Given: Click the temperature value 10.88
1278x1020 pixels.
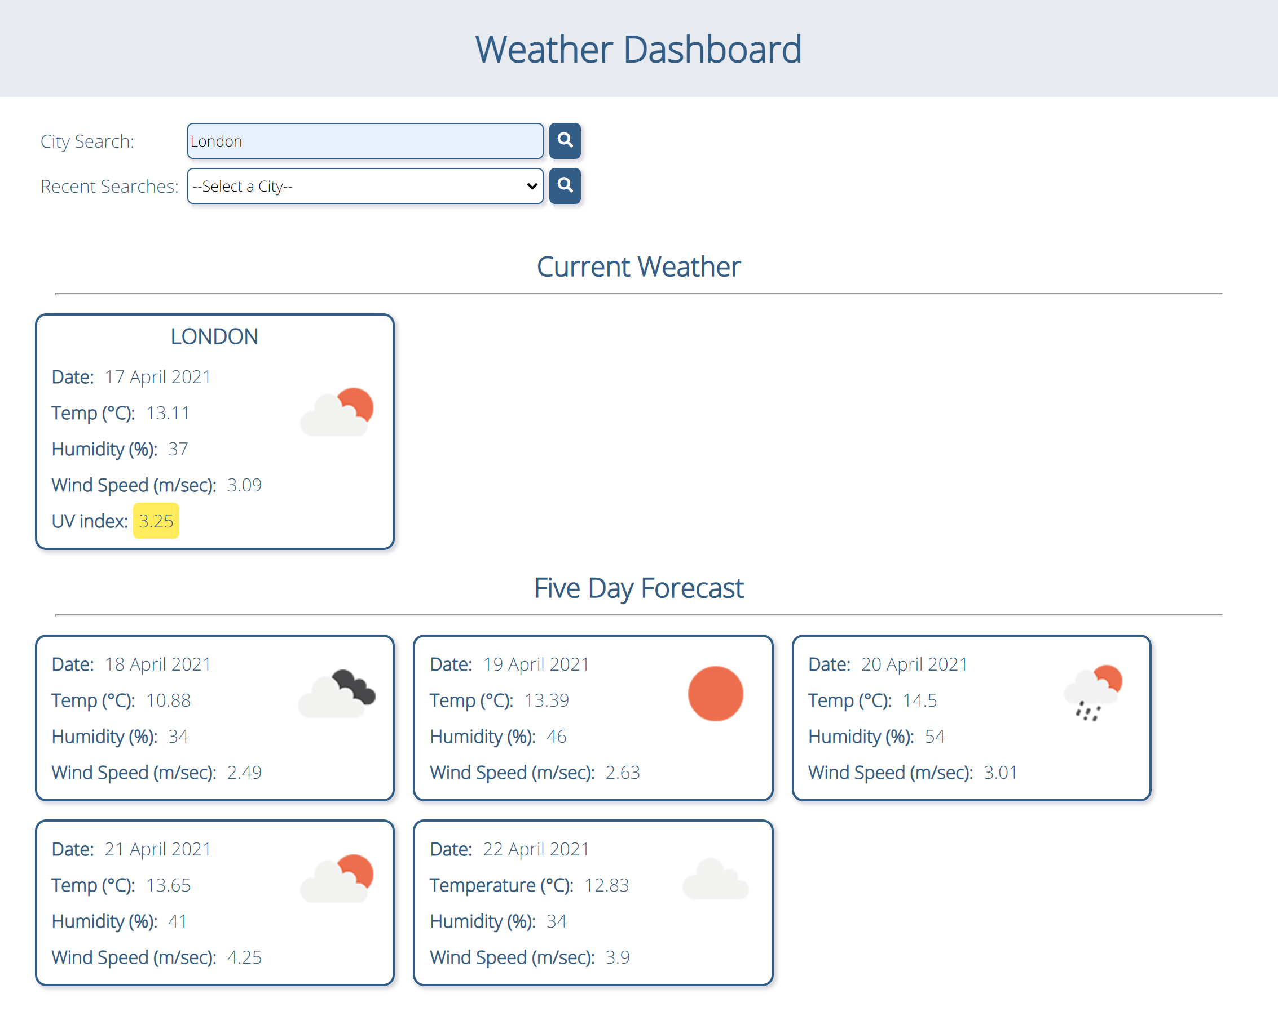Looking at the screenshot, I should [x=168, y=700].
